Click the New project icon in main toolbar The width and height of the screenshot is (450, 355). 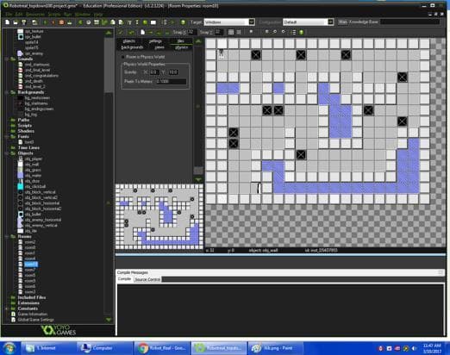click(x=8, y=22)
